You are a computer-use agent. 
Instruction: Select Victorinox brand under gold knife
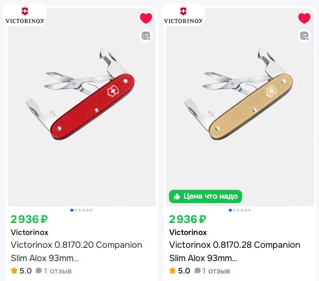[x=188, y=232]
